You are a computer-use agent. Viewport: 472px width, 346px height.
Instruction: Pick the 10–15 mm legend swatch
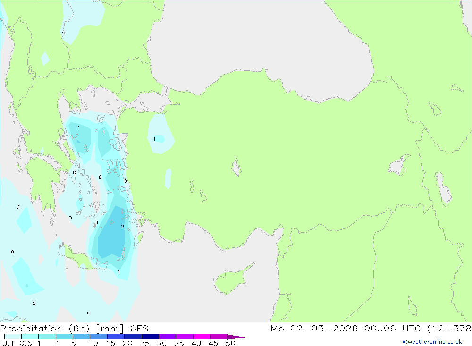(x=99, y=337)
